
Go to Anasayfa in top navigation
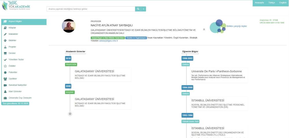pos(259,3)
